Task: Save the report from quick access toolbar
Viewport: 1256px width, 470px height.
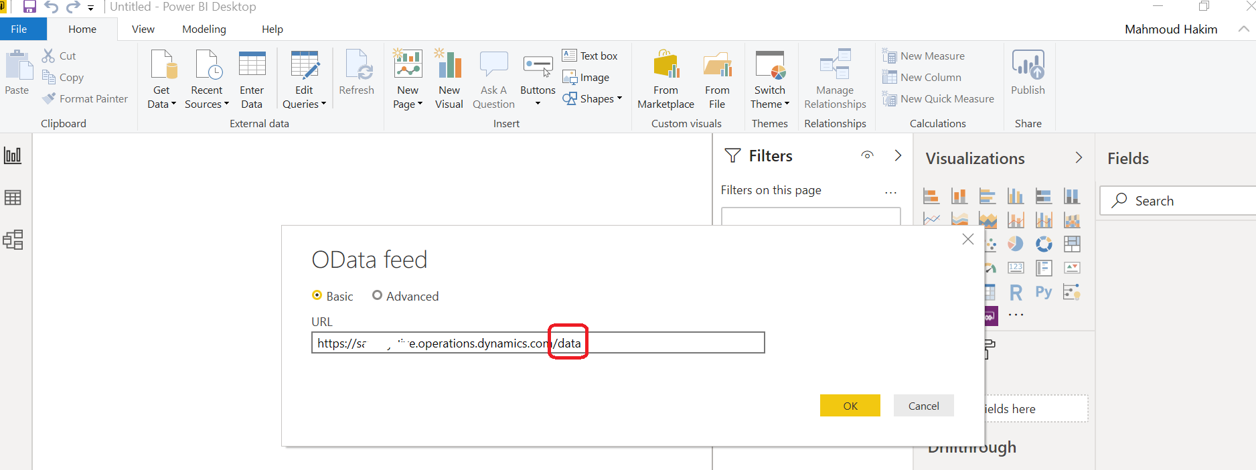Action: [x=29, y=7]
